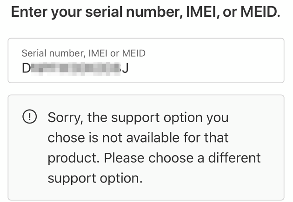Screen dimensions: 293x202
Task: Click "the support option you" error text
Action: (158, 117)
